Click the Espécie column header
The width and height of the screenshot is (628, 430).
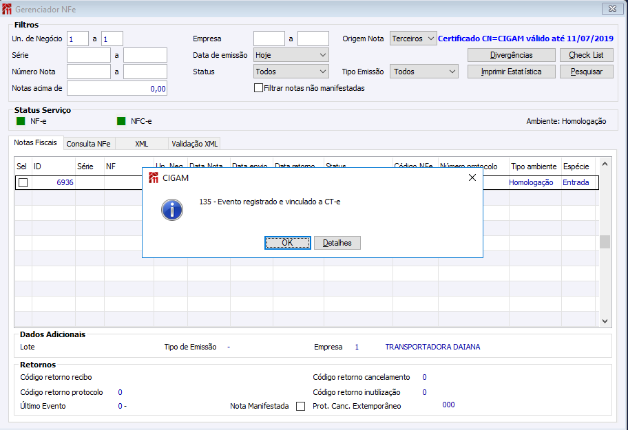pos(578,166)
